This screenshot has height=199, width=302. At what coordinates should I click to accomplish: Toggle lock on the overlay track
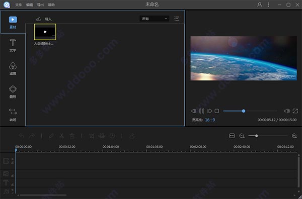pyautogui.click(x=13, y=175)
